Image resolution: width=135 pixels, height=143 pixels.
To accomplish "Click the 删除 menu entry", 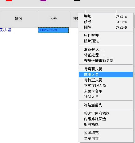I will (x=106, y=27).
